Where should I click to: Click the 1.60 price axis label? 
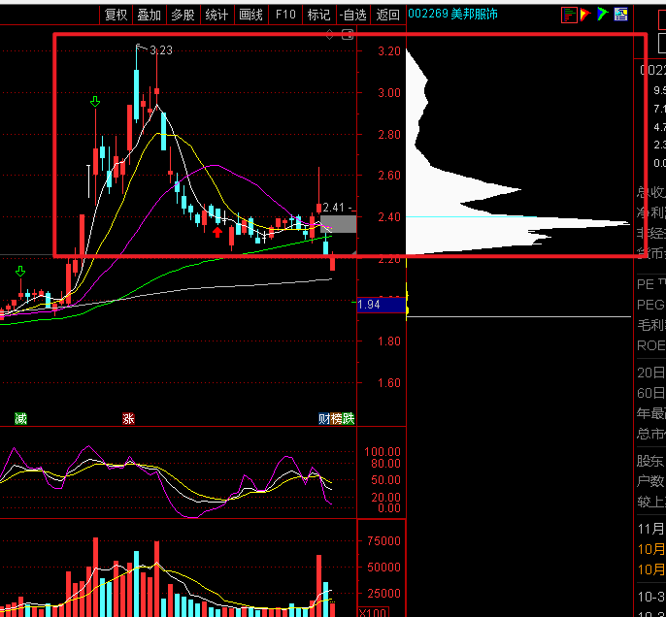(x=389, y=383)
